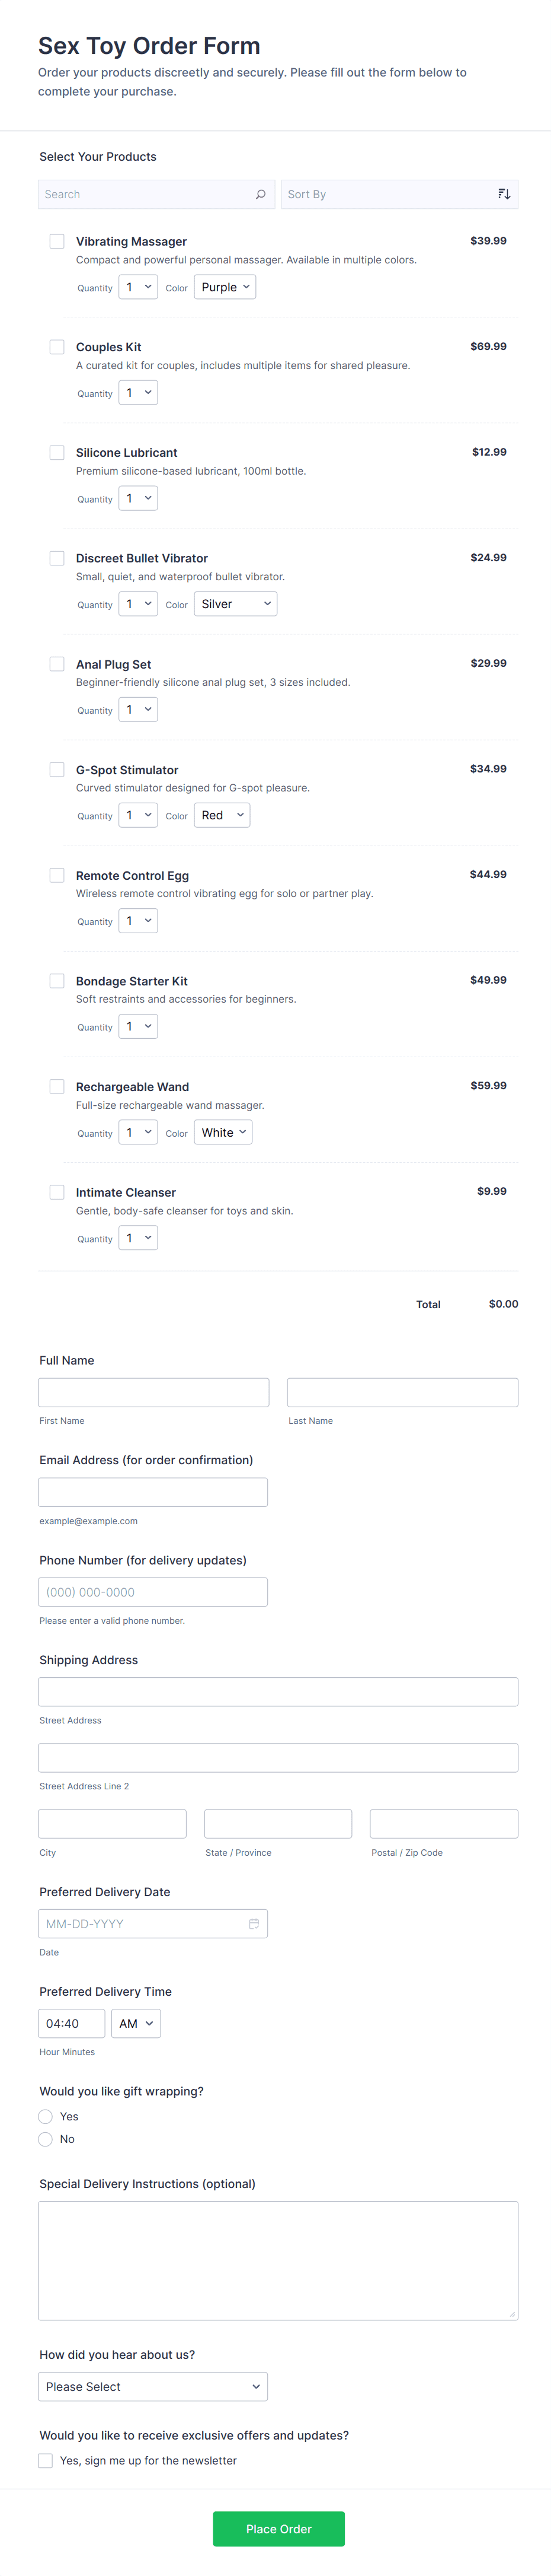This screenshot has width=551, height=2576.
Task: Click the Sort By order icon
Action: click(504, 194)
